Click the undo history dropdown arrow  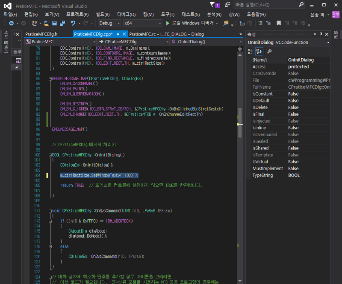[80, 23]
